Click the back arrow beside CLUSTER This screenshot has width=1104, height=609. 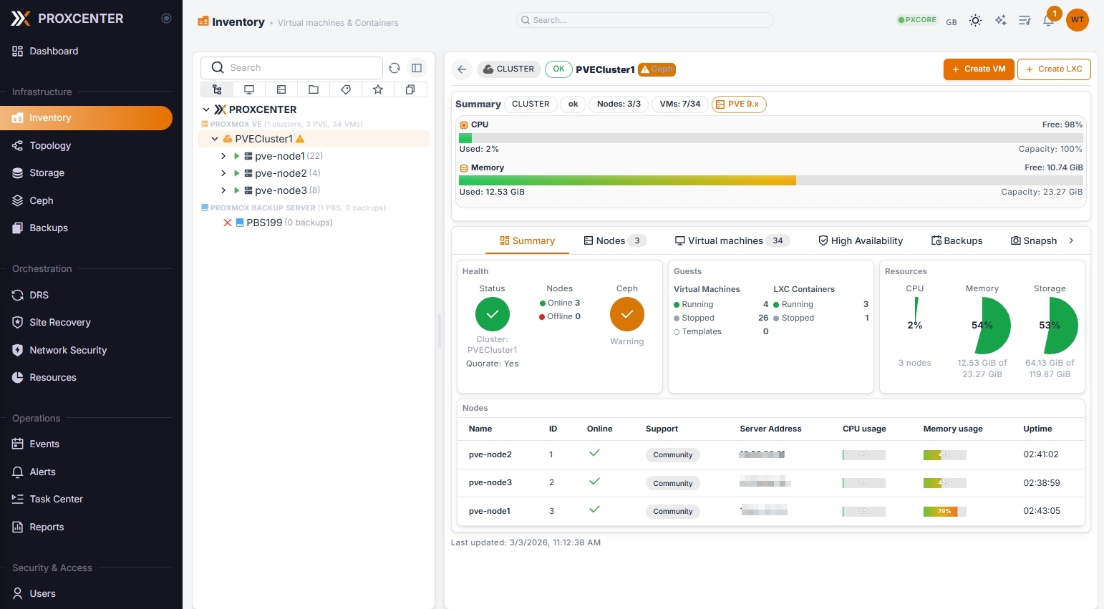pyautogui.click(x=462, y=69)
